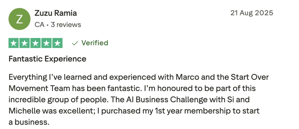Click the second green star

pyautogui.click(x=24, y=43)
